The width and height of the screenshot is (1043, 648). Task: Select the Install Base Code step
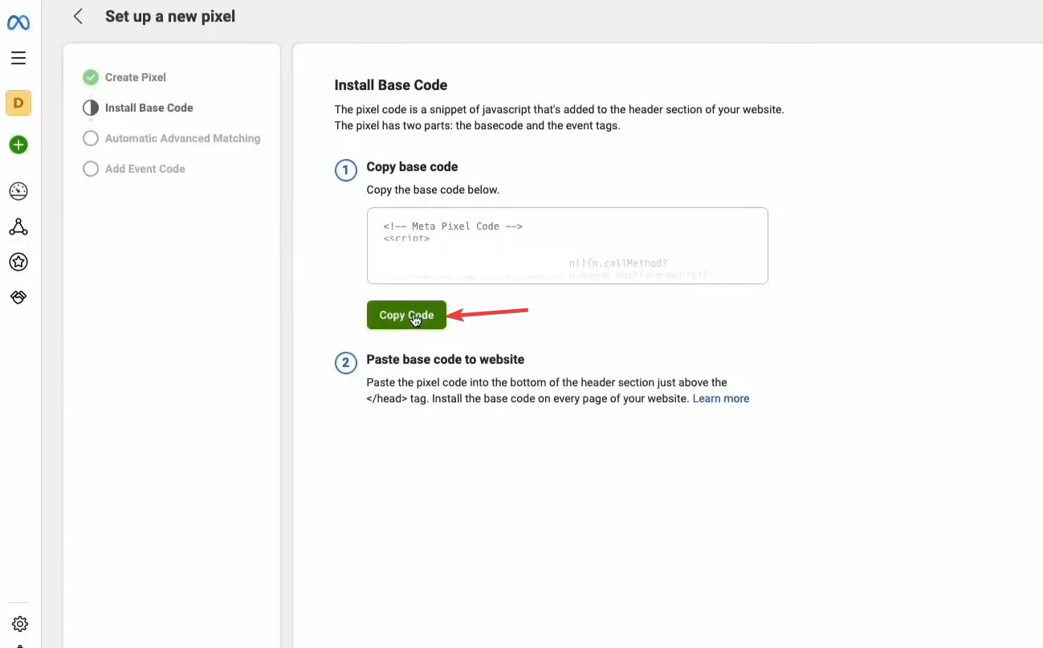[x=149, y=108]
